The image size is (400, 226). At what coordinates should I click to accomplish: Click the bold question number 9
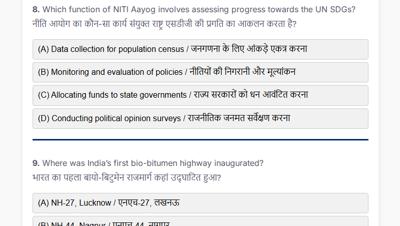(x=36, y=163)
